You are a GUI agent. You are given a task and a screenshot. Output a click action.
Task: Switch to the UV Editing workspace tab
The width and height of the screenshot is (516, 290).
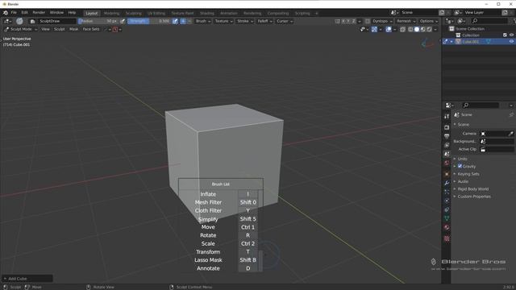156,13
